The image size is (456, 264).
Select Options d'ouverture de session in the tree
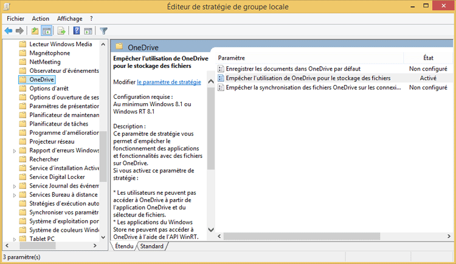pyautogui.click(x=64, y=97)
